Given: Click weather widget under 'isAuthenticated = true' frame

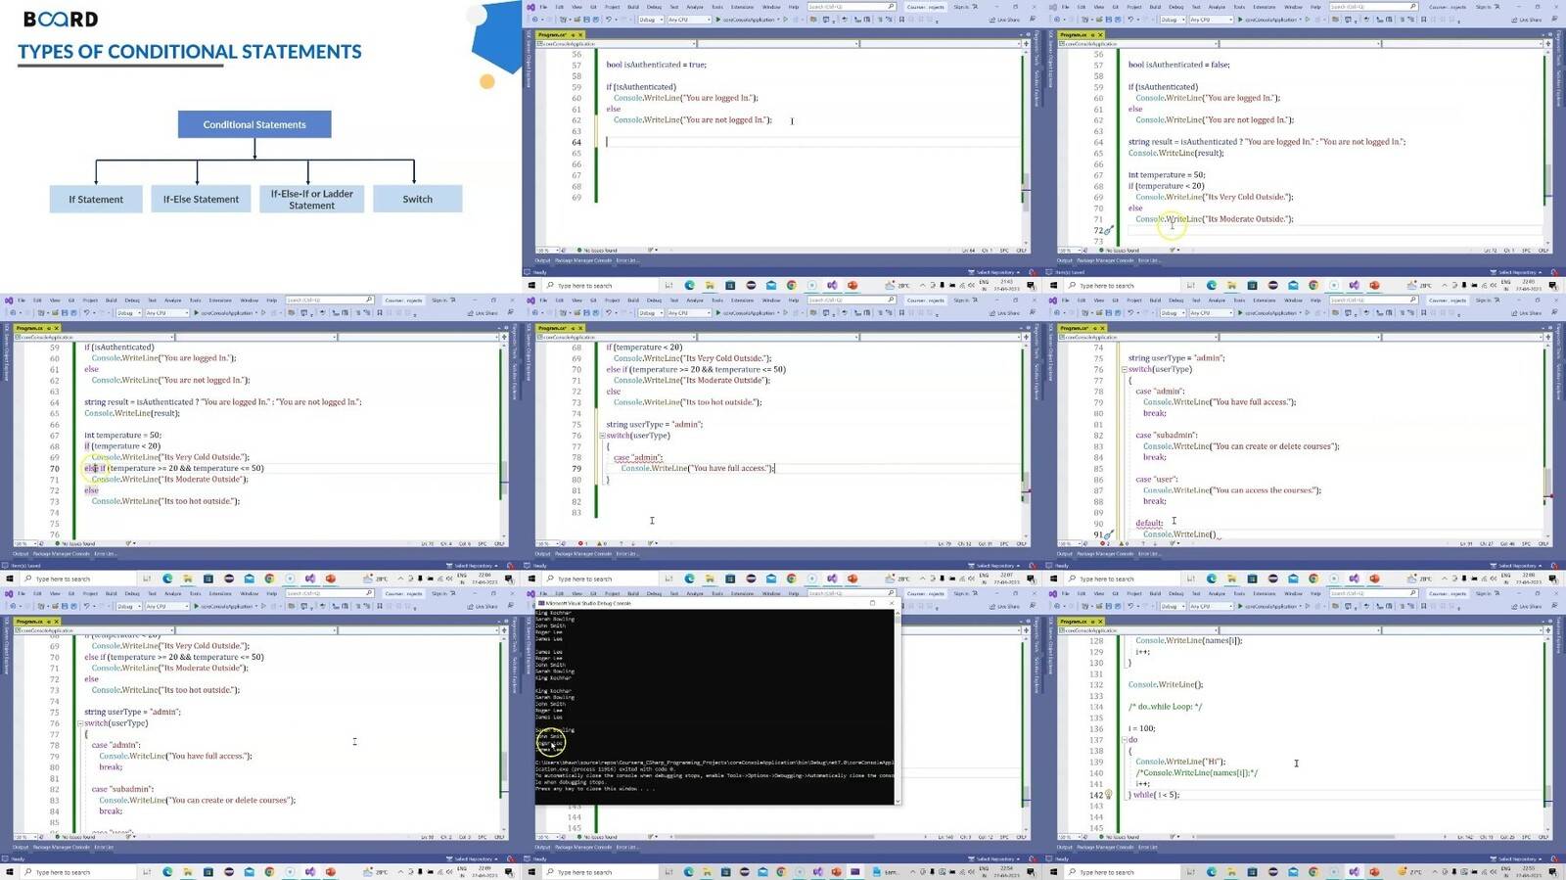Looking at the screenshot, I should (x=897, y=286).
